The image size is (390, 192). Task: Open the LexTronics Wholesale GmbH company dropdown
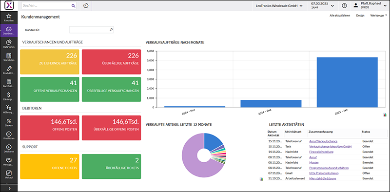[279, 5]
